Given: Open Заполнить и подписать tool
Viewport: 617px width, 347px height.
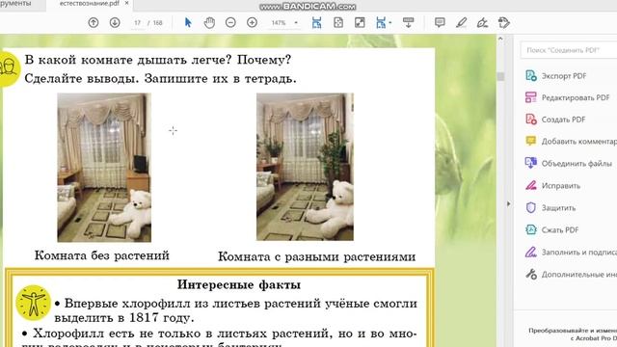Looking at the screenshot, I should point(571,253).
